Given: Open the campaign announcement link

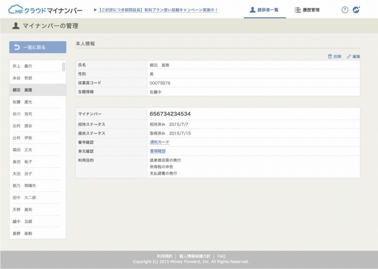Looking at the screenshot, I should pyautogui.click(x=156, y=10).
